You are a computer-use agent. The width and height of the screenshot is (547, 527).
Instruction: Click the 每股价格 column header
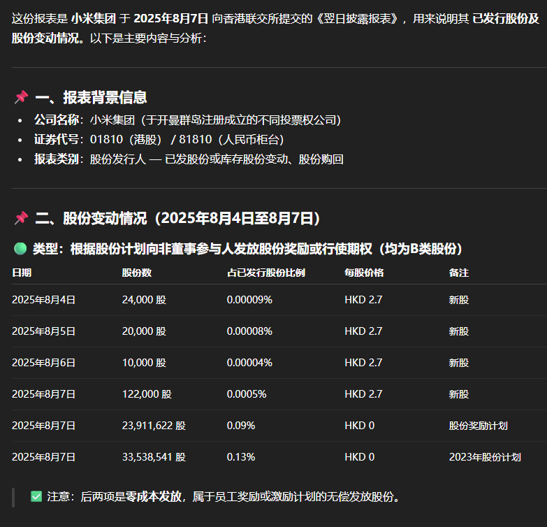coord(364,273)
